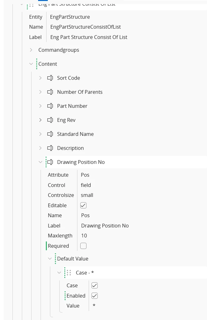Click the drag handle beside Case - *
The image size is (207, 320).
(x=69, y=273)
